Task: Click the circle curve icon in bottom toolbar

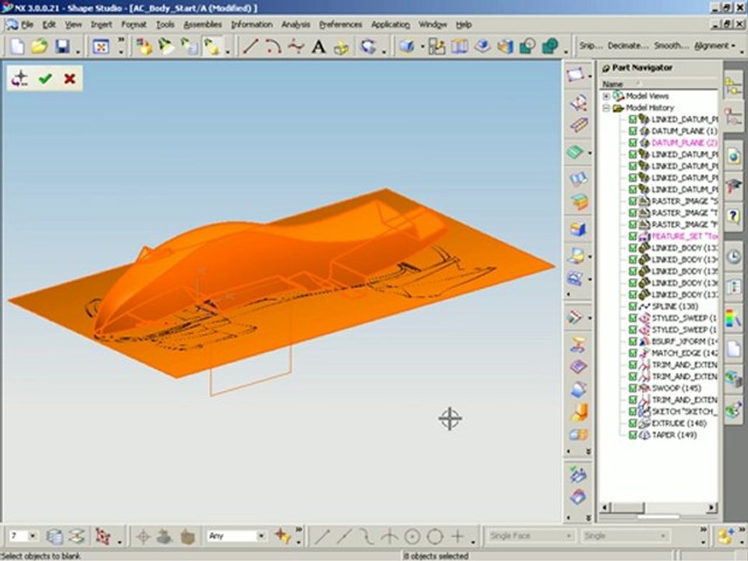Action: [x=435, y=537]
